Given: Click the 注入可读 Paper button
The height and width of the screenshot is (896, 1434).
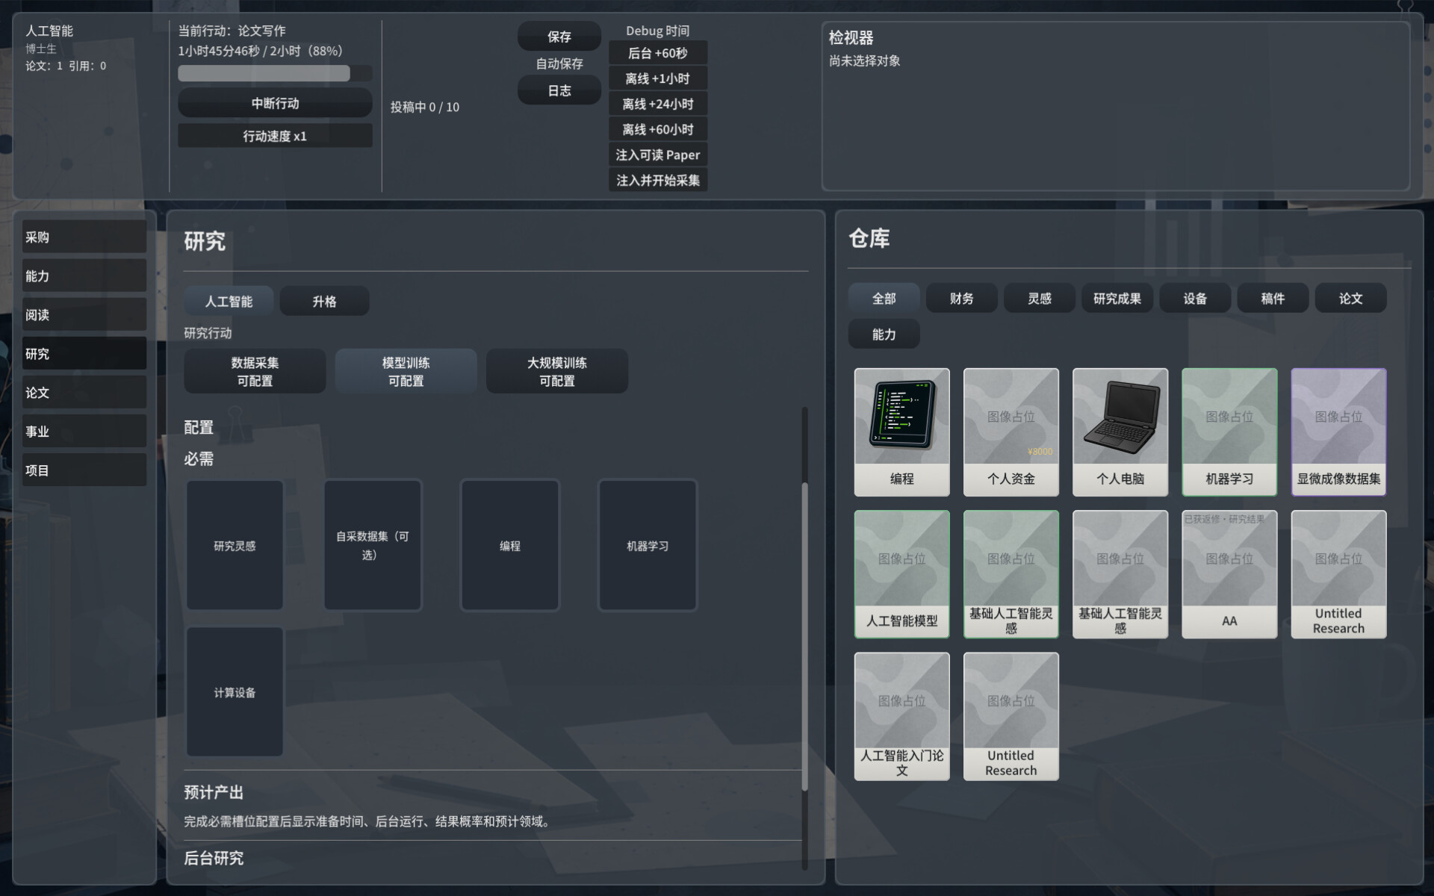Looking at the screenshot, I should pyautogui.click(x=657, y=155).
